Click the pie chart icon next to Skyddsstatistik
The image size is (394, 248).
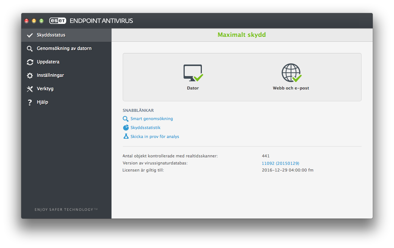126,128
